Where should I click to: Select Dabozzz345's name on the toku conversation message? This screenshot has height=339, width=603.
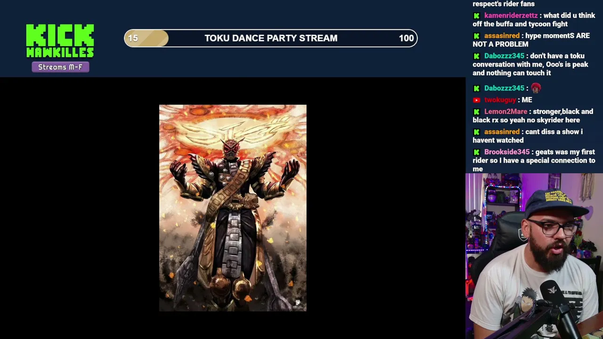(504, 56)
